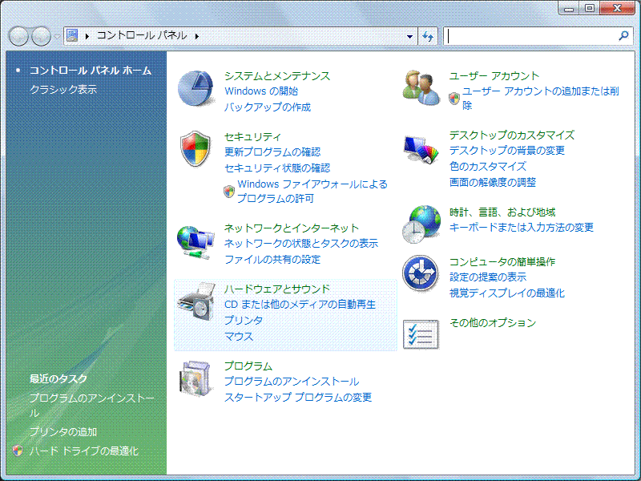This screenshot has width=641, height=481.
Task: Open the デスクトップのカスタマイズ monitor color icon
Action: point(421,149)
